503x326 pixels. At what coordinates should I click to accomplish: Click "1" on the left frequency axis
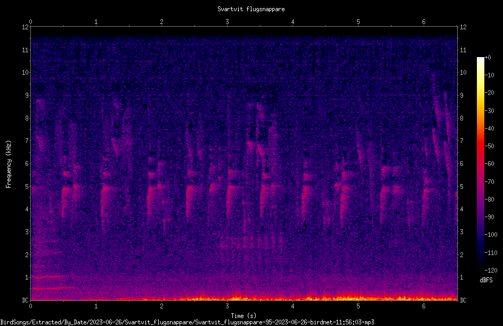click(27, 277)
